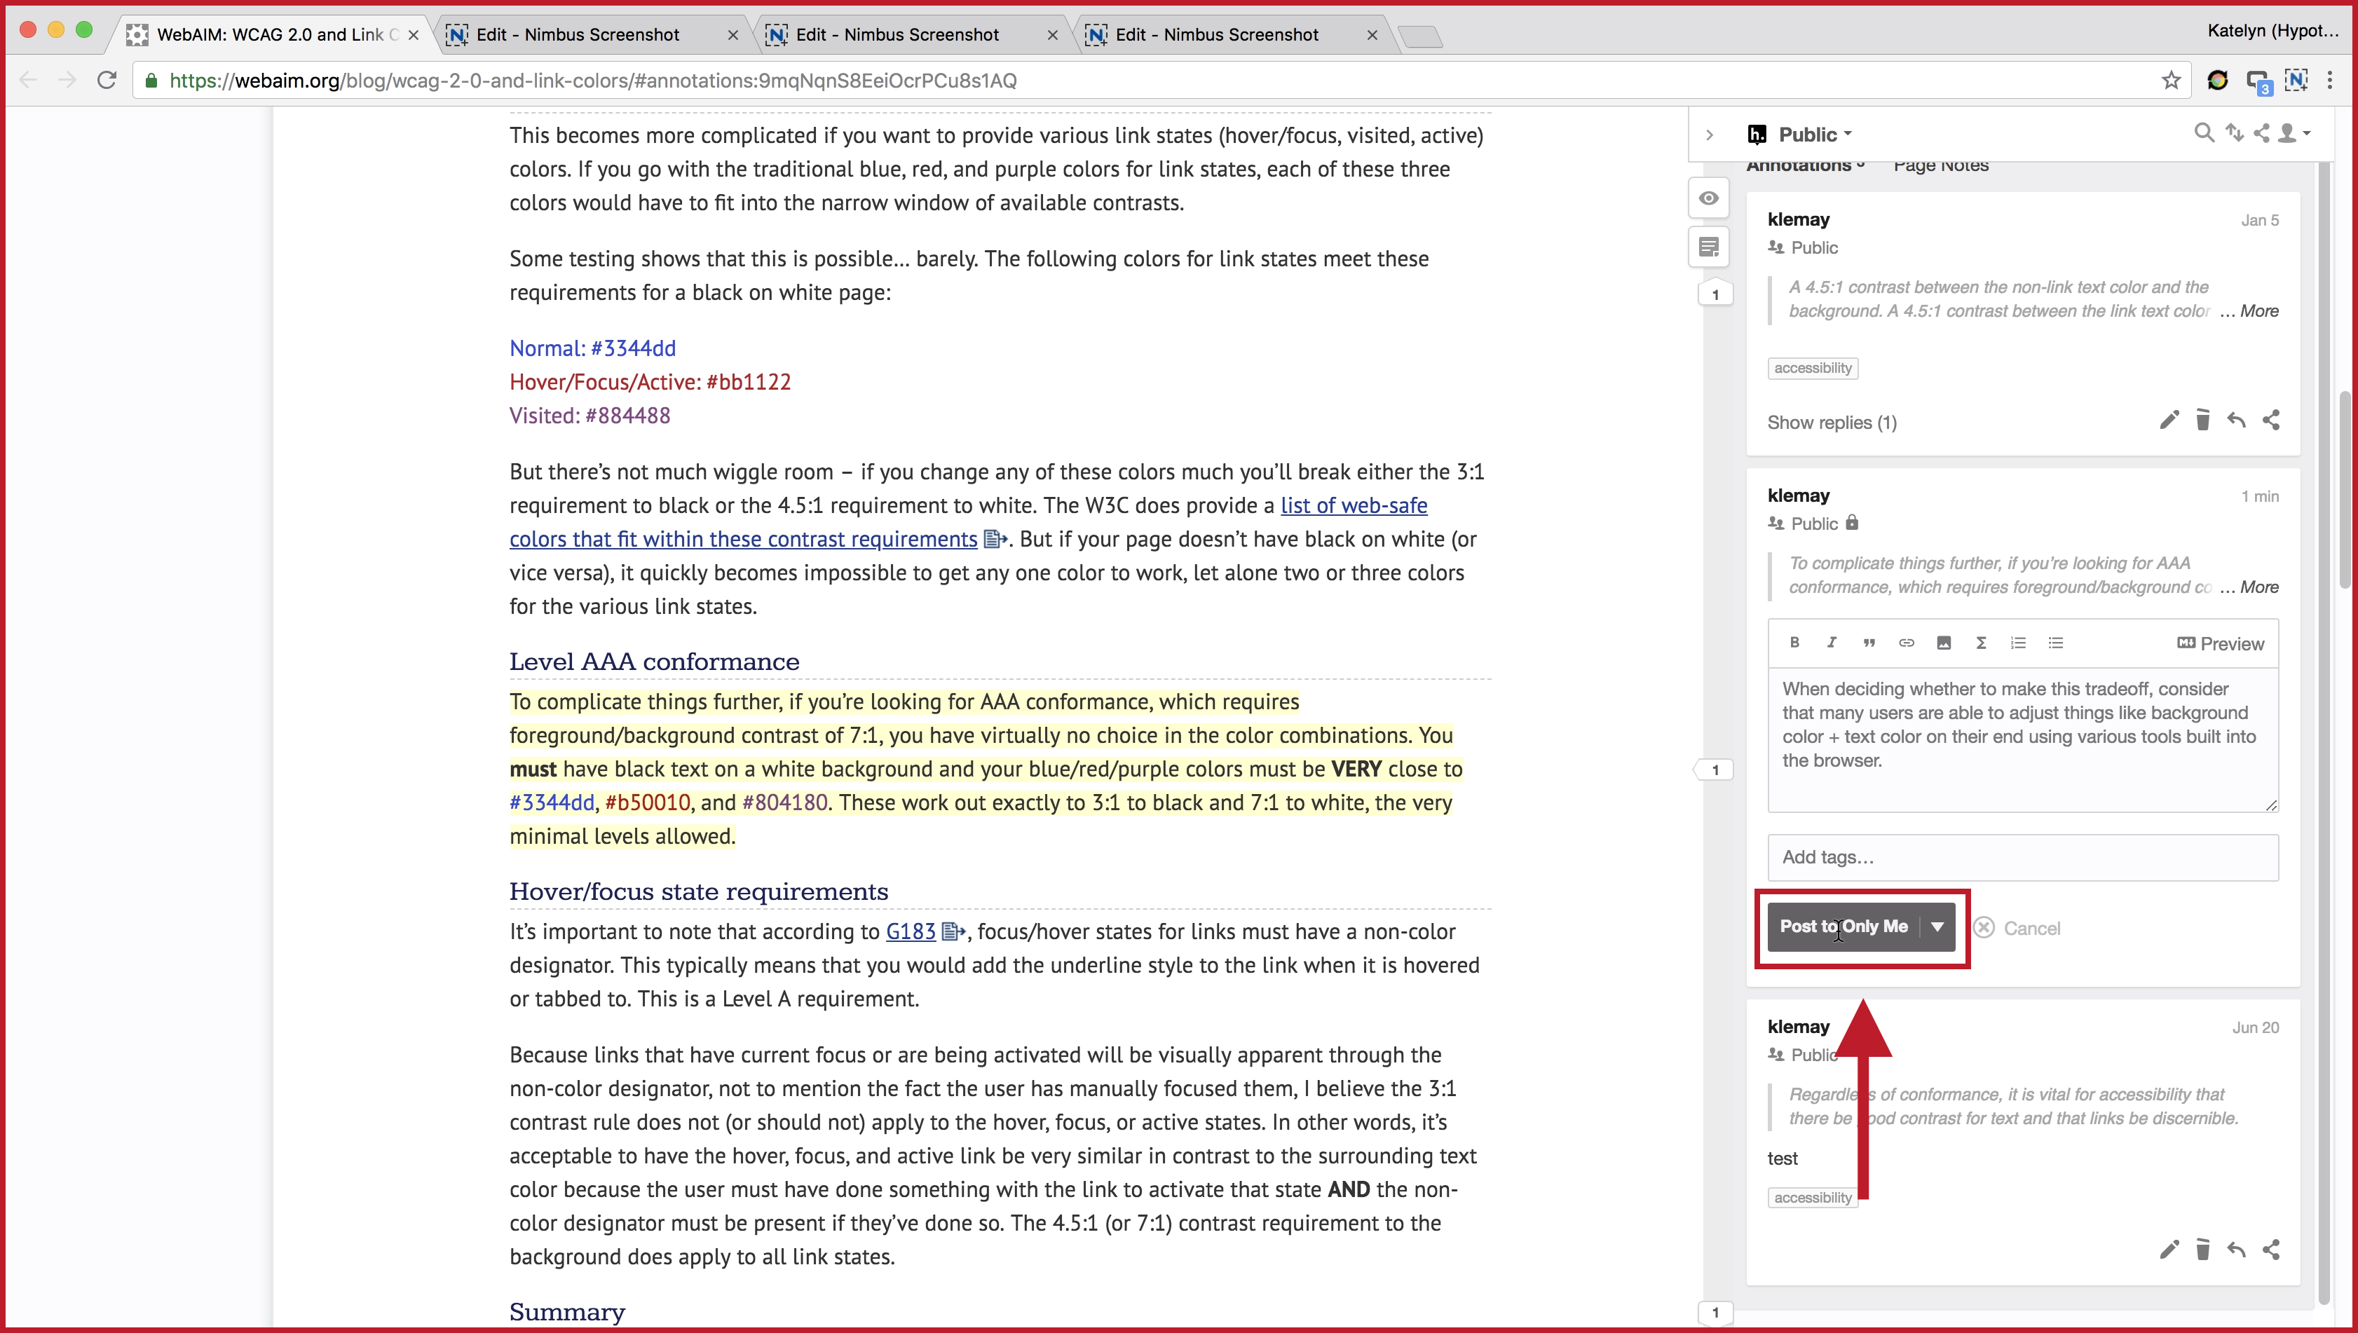Image resolution: width=2358 pixels, height=1333 pixels.
Task: Insert a bulleted list in the annotation
Action: (2056, 643)
